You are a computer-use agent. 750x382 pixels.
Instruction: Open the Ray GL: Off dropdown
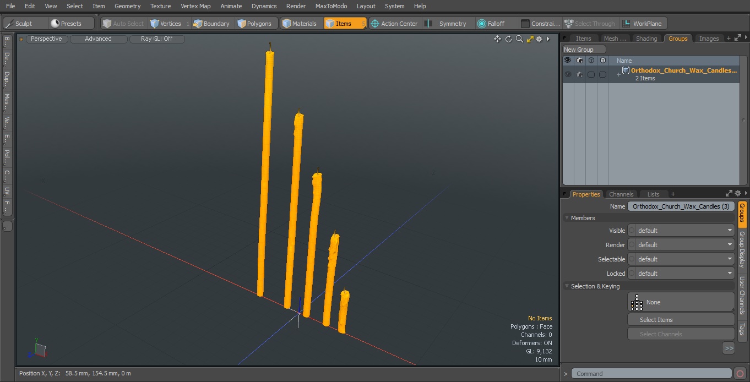coord(157,39)
